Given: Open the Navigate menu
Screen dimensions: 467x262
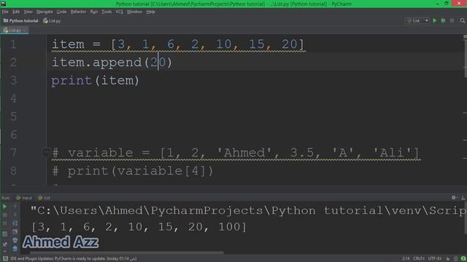Looking at the screenshot, I should click(45, 12).
